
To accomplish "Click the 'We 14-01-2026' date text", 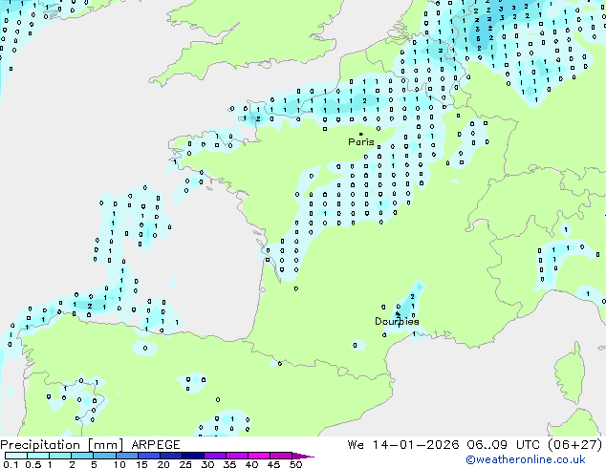I will click(403, 445).
